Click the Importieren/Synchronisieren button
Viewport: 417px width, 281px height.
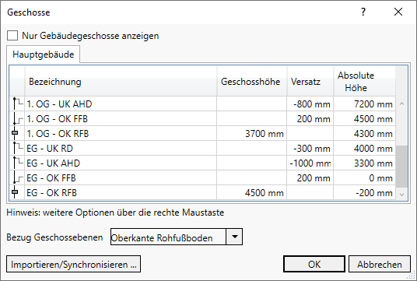[x=73, y=264]
